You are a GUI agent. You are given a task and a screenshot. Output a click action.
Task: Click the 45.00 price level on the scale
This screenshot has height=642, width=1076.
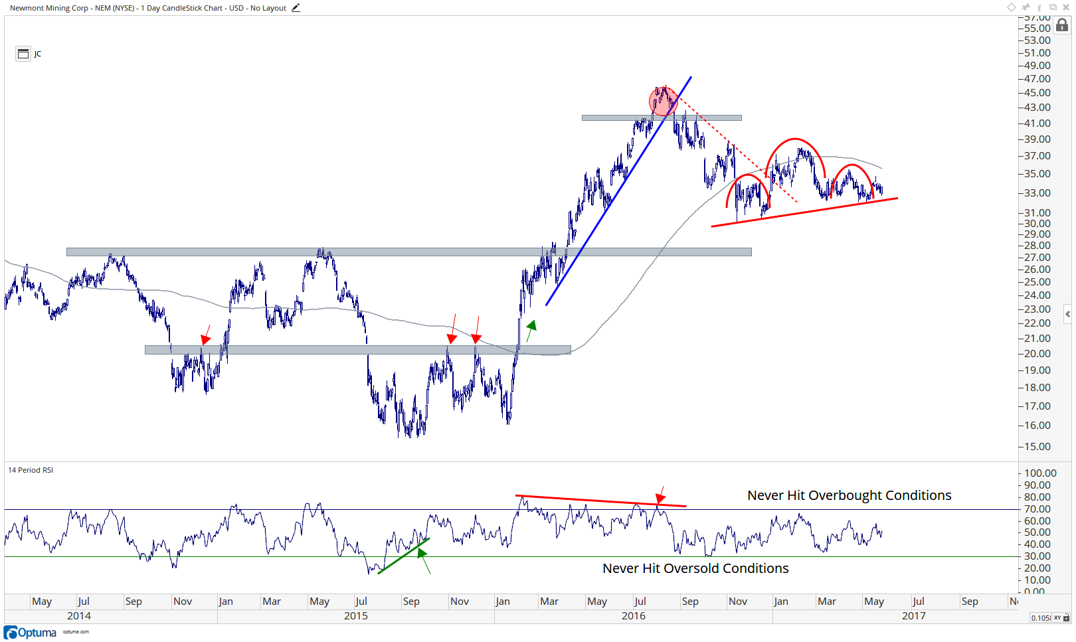pyautogui.click(x=1037, y=93)
